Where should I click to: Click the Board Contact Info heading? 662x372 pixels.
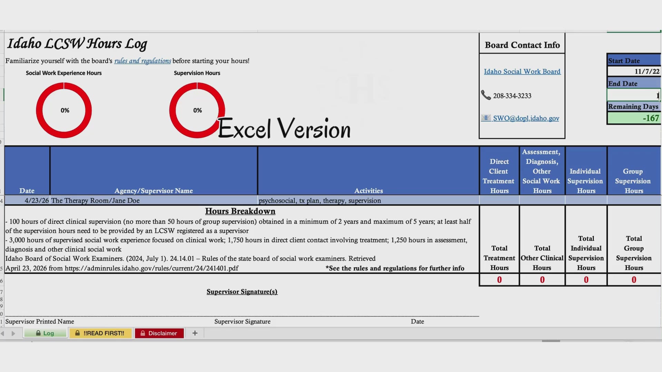pos(522,45)
